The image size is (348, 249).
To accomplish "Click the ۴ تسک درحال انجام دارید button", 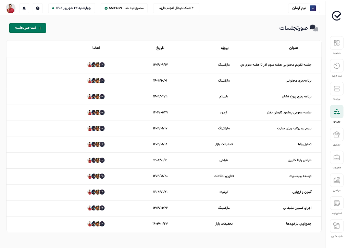I will tap(176, 8).
